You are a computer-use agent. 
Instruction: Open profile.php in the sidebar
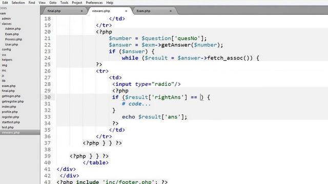pos(10,112)
